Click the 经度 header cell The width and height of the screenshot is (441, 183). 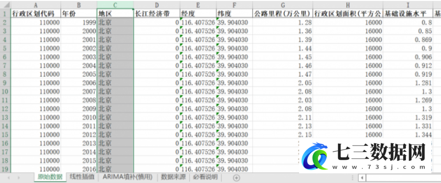pyautogui.click(x=198, y=13)
